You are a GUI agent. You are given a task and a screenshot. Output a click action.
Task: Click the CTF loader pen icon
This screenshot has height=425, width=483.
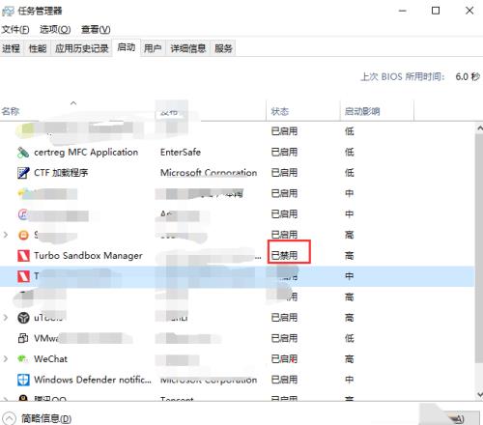coord(23,173)
